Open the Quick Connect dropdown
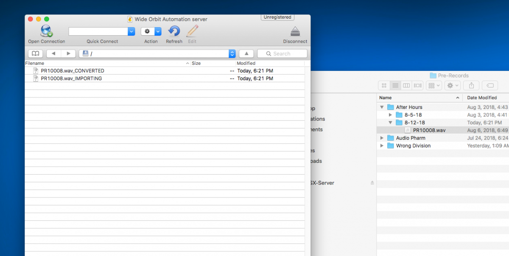This screenshot has width=509, height=256. pos(131,31)
